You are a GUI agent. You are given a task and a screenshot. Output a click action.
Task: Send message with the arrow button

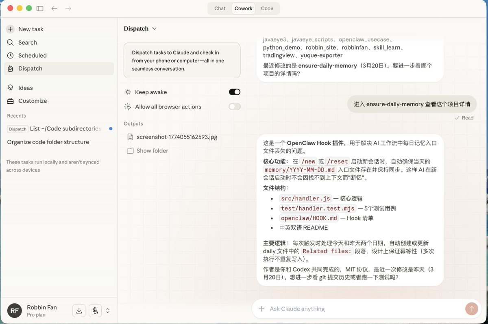(471, 309)
